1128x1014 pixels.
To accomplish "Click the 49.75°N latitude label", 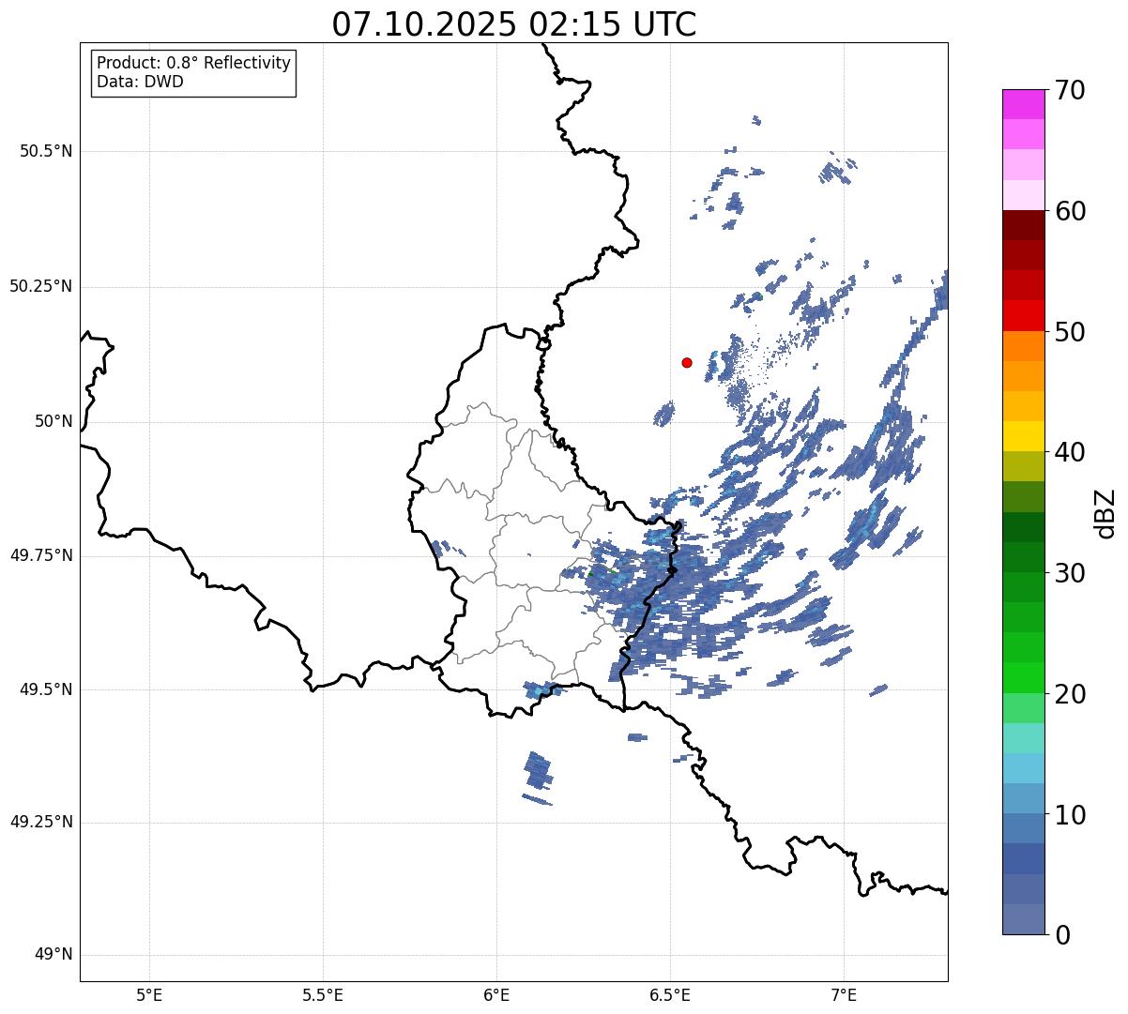I will 40,555.
